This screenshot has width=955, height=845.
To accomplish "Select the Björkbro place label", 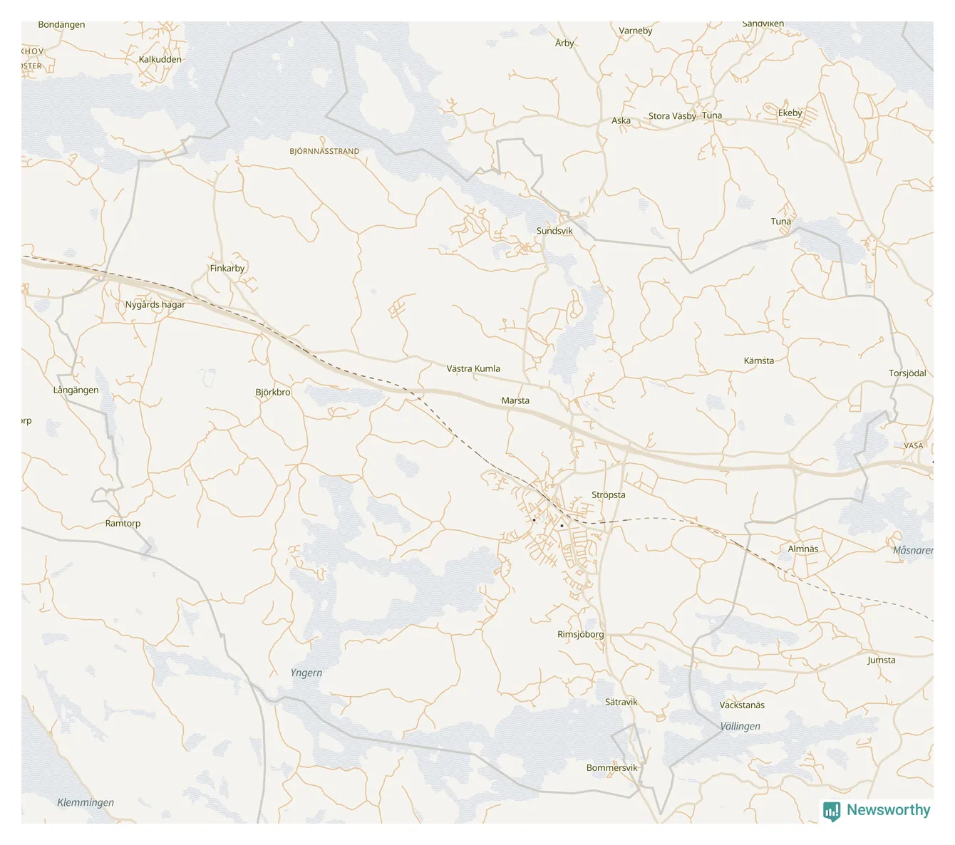I will click(273, 392).
